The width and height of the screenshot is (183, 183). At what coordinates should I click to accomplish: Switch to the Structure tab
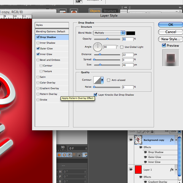click(x=110, y=11)
